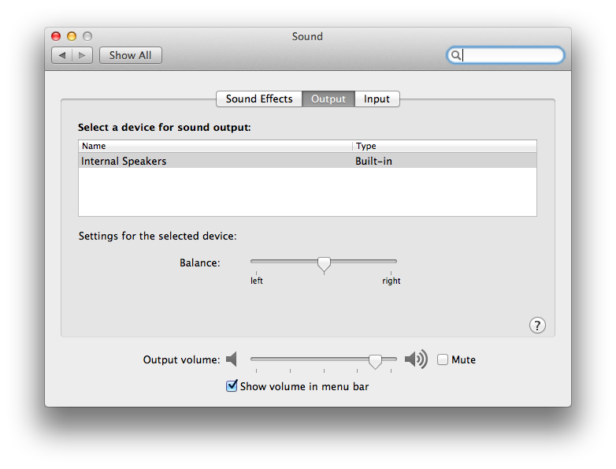Screen dimensions: 616x469
Task: Open the Input tab
Action: (x=377, y=99)
